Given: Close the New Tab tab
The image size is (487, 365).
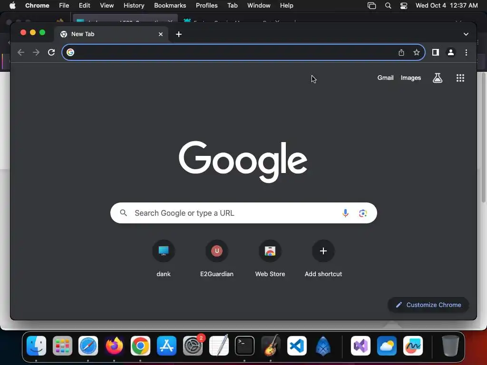Looking at the screenshot, I should pos(161,34).
